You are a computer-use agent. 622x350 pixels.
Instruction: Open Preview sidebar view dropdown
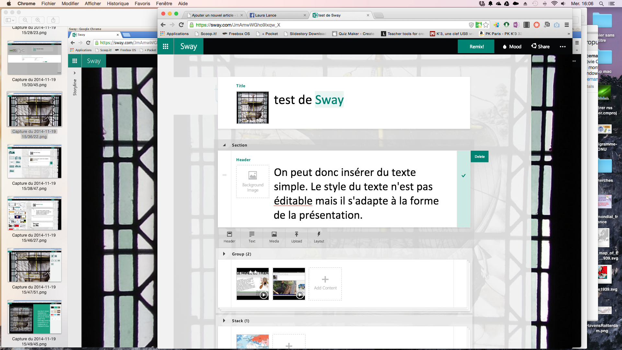pyautogui.click(x=10, y=20)
